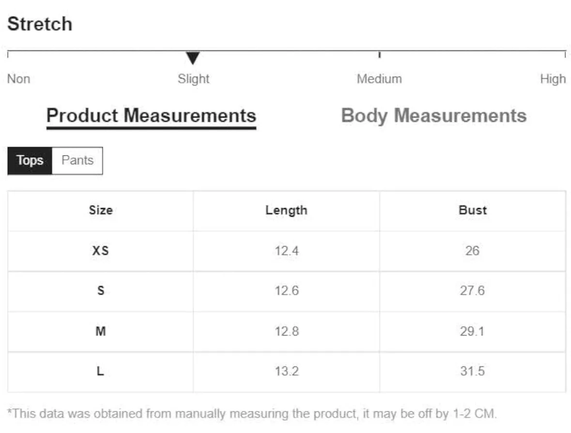Click the Length column header

[x=287, y=210]
